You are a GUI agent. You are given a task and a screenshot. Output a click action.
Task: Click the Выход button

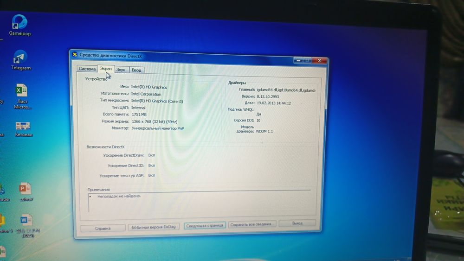[297, 223]
